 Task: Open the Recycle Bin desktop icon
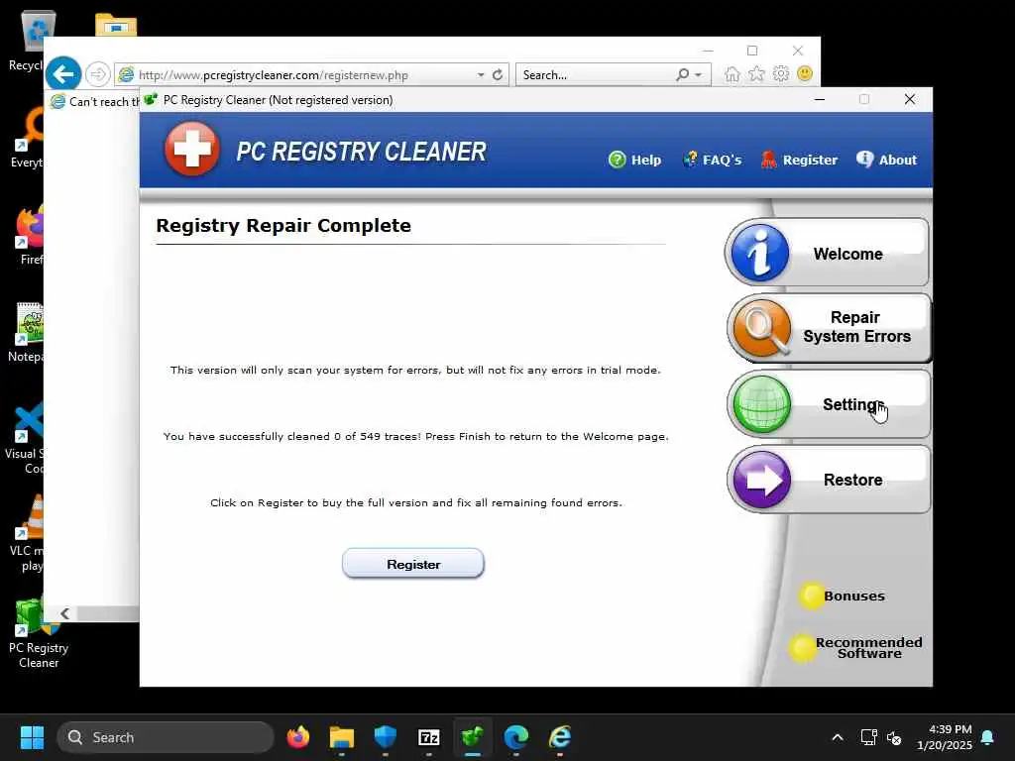pos(27,40)
